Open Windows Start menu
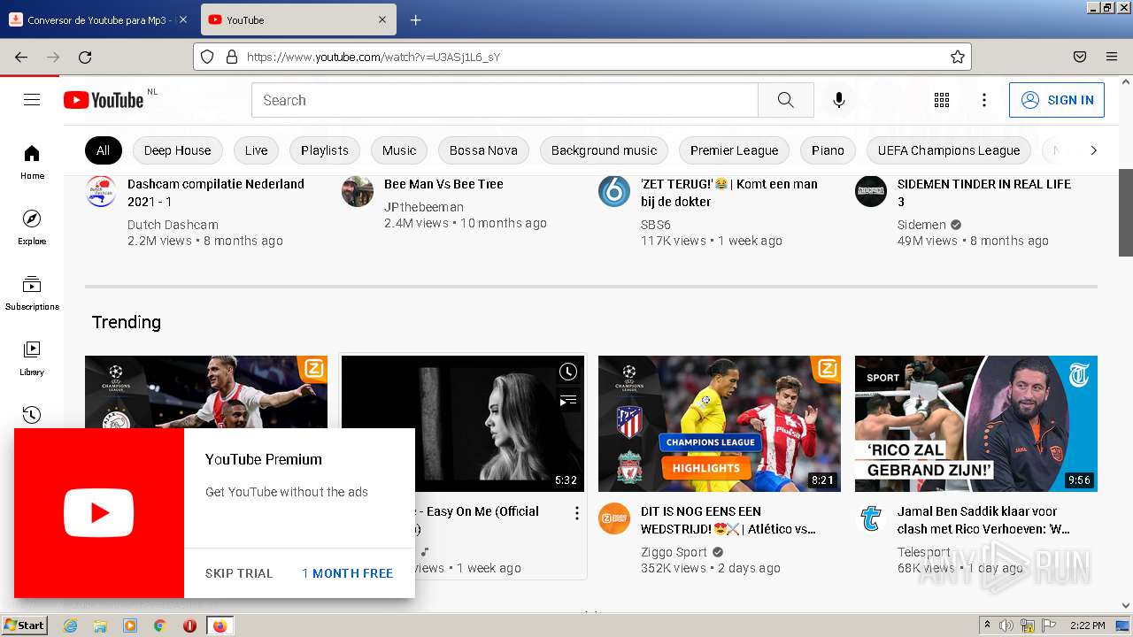 24,625
